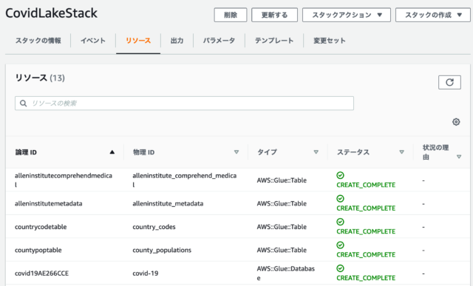The image size is (473, 286).
Task: Open the テンプレート tab
Action: pyautogui.click(x=274, y=41)
